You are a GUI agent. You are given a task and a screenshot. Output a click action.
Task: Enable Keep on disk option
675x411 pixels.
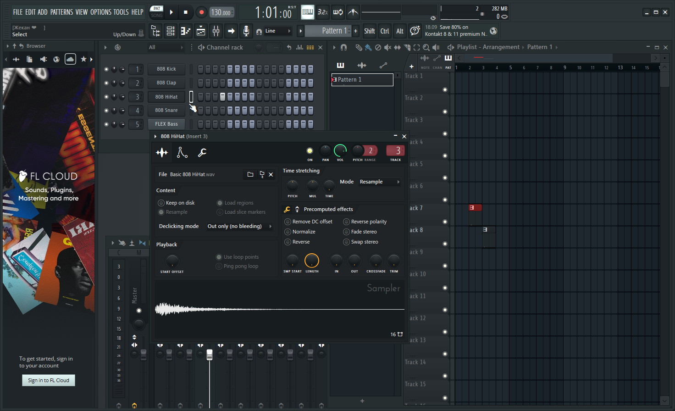[161, 203]
